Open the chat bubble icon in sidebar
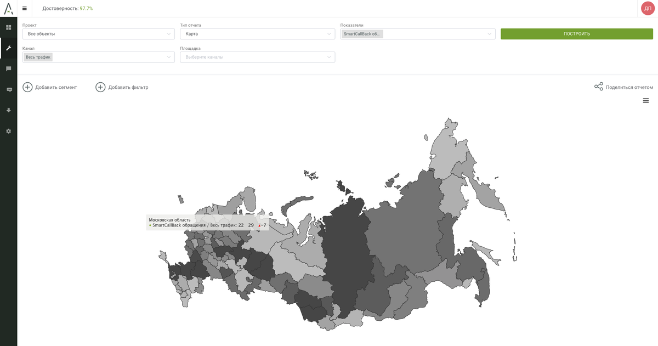The image size is (658, 346). coord(8,69)
